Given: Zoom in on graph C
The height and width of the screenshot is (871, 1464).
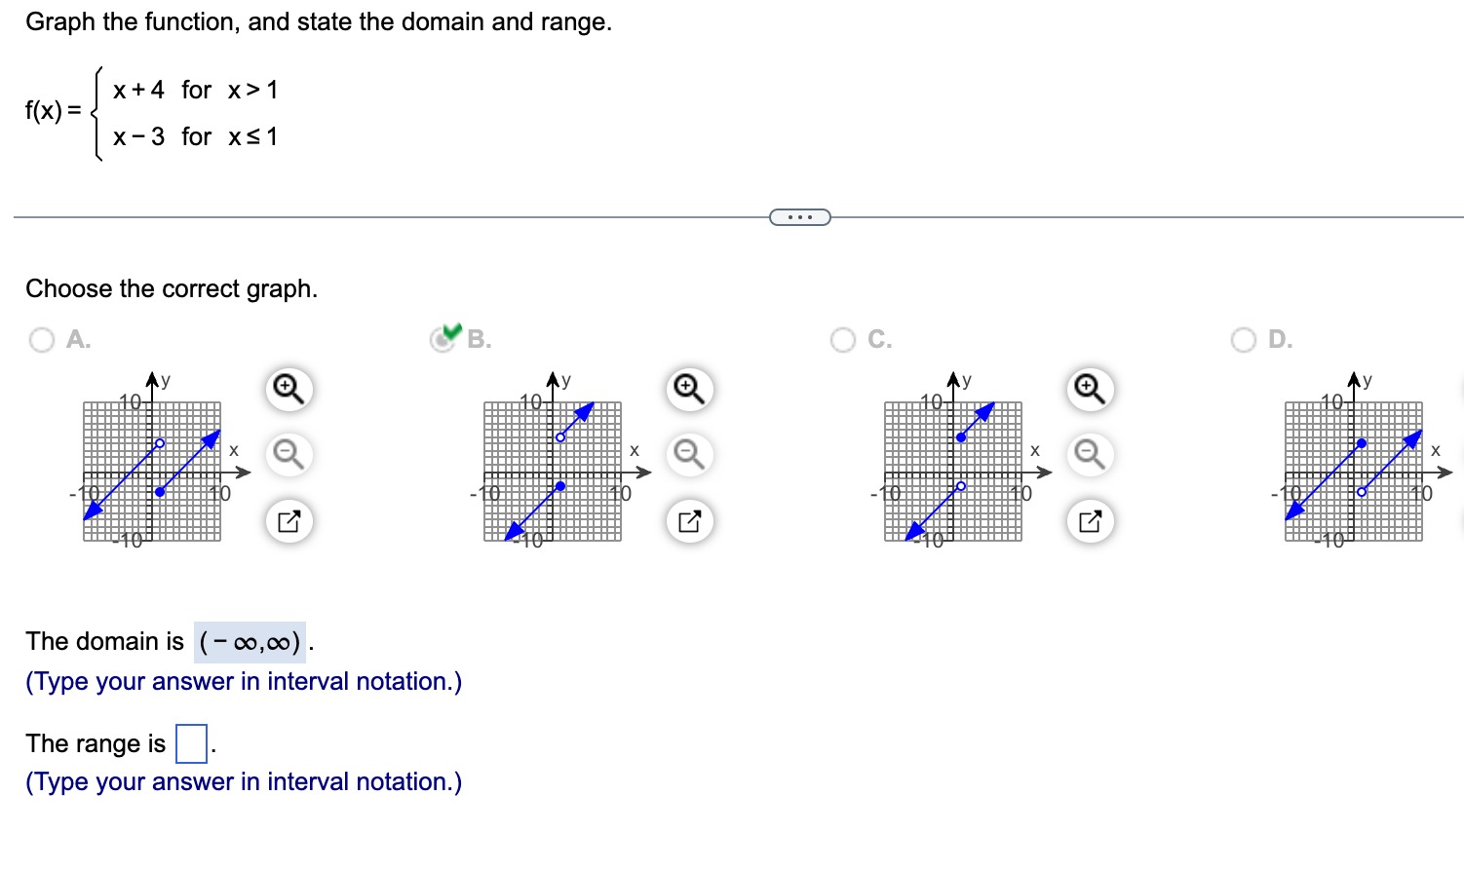Looking at the screenshot, I should [x=1091, y=389].
